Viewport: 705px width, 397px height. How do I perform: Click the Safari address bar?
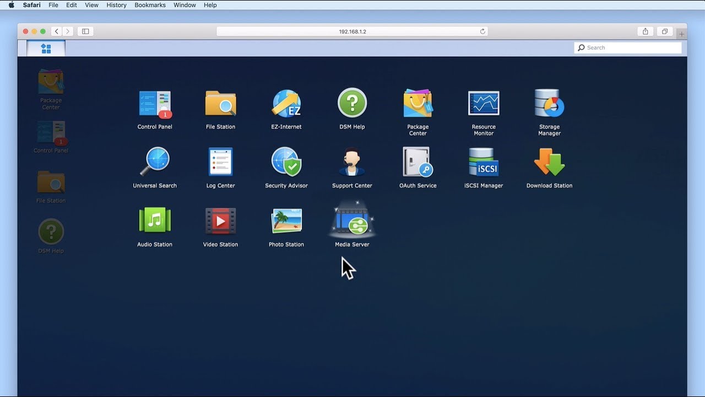[352, 31]
